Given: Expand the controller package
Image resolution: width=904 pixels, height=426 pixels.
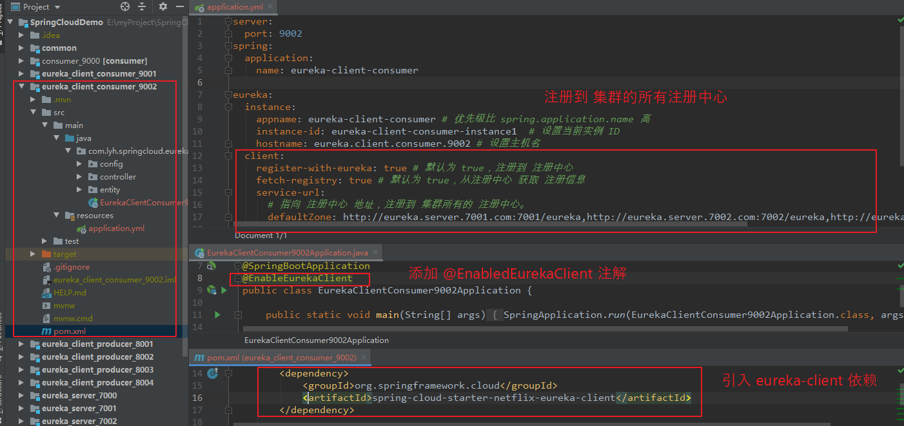Looking at the screenshot, I should click(x=79, y=177).
